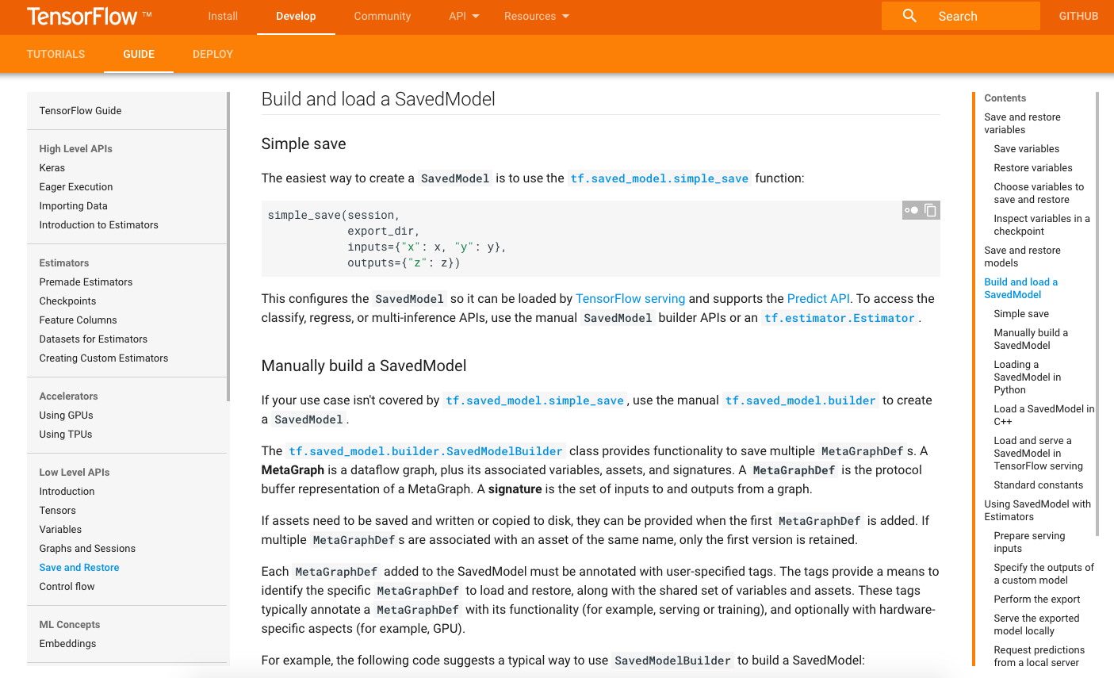Copy the simple_save code snippet
This screenshot has height=678, width=1114.
click(931, 210)
